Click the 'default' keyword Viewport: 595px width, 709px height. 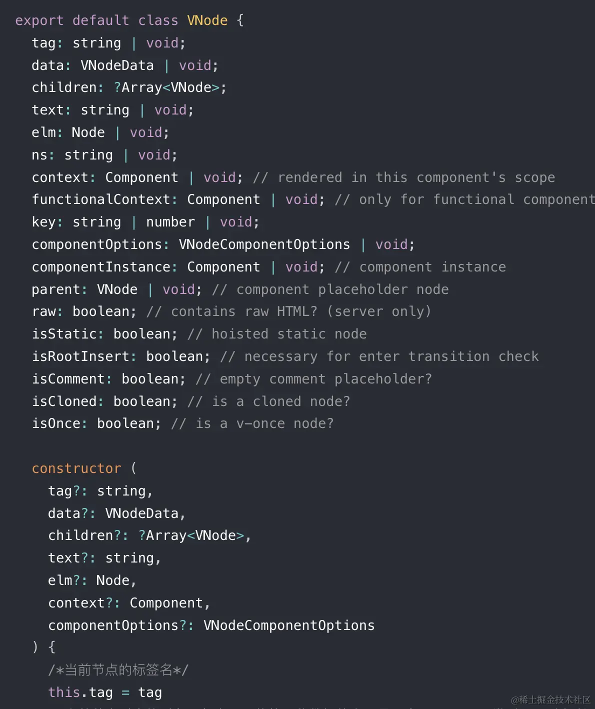coord(100,20)
